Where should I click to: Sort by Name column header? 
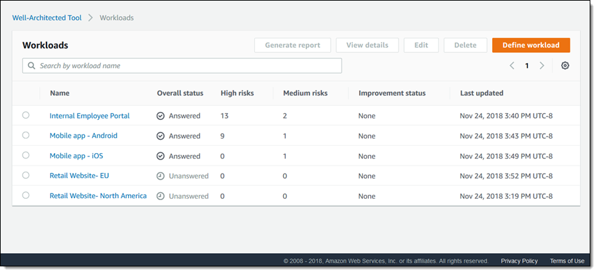click(60, 93)
